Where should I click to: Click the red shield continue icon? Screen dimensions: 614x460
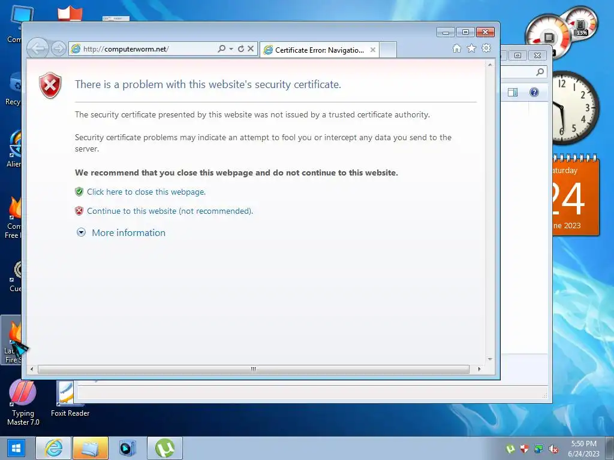79,211
